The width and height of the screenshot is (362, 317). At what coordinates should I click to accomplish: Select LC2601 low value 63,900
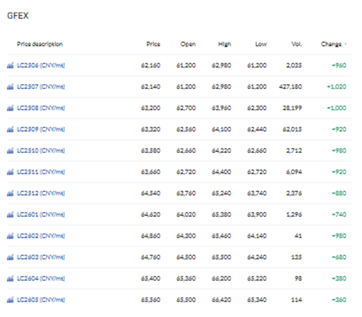click(257, 214)
